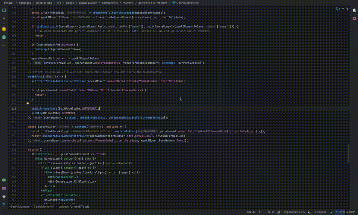
Task: Click 'isEqual' in the if condition
Action: pyautogui.click(x=43, y=26)
